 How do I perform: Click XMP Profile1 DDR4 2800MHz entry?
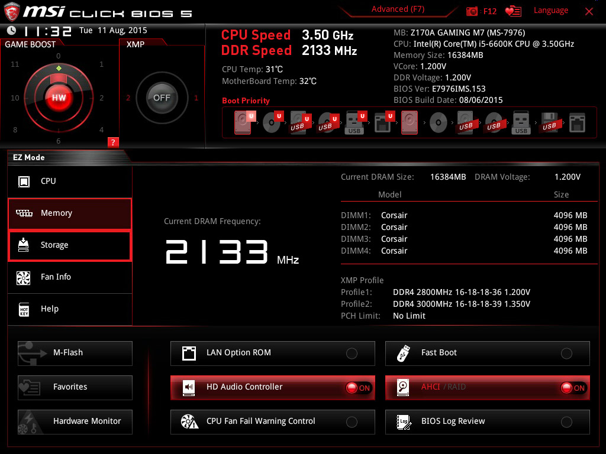pos(462,292)
